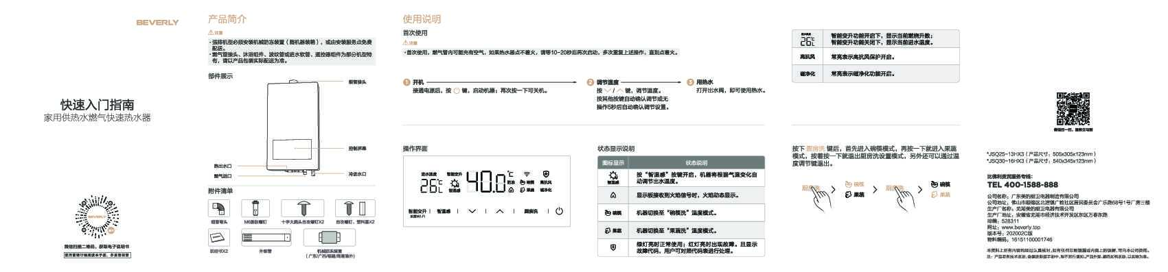Click the 燃气进口 label on the diagram
Image resolution: width=1168 pixels, height=272 pixels.
pyautogui.click(x=223, y=176)
